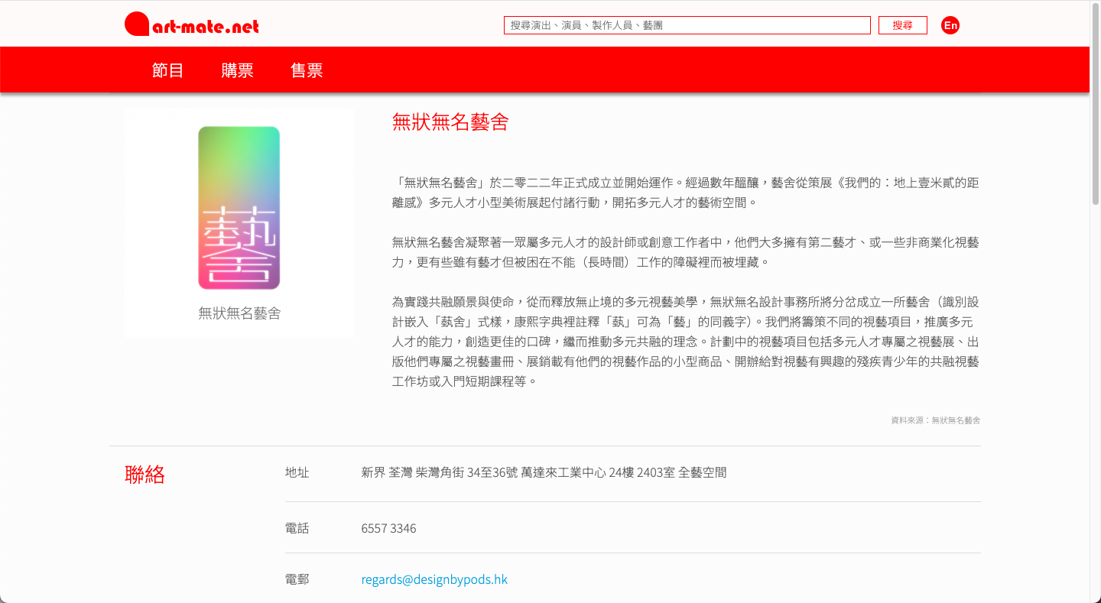1101x603 pixels.
Task: Click the red 無狀無名藝舍 page title
Action: (450, 122)
